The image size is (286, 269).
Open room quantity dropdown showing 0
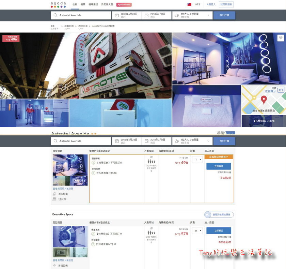(x=197, y=231)
